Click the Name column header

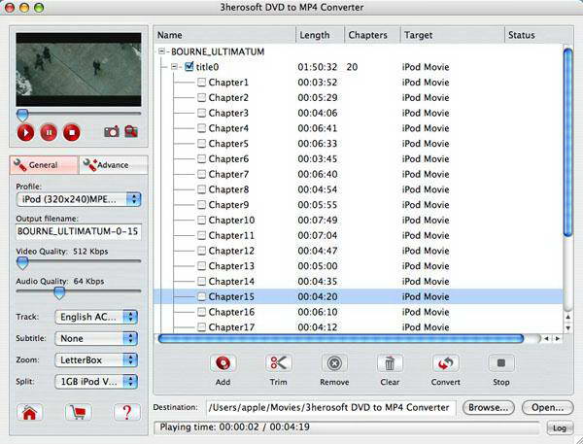pyautogui.click(x=224, y=35)
